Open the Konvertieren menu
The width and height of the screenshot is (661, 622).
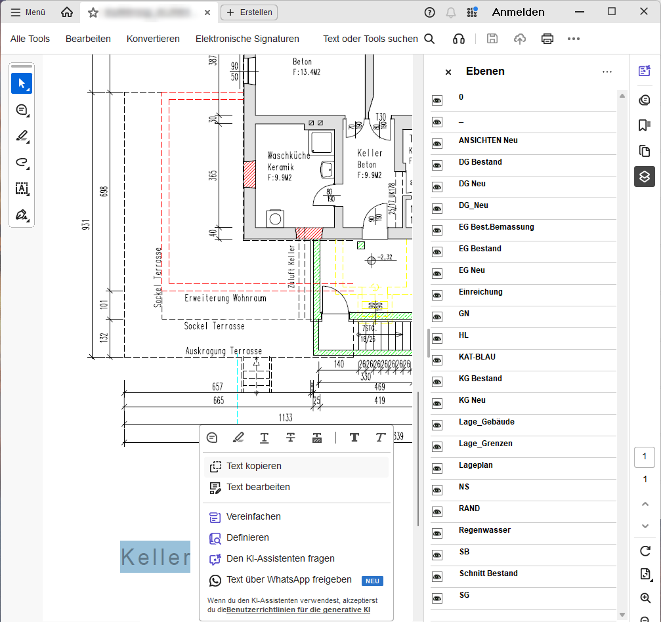(153, 39)
